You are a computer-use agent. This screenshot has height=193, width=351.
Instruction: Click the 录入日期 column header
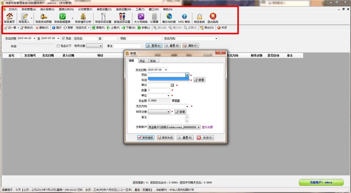pyautogui.click(x=68, y=56)
